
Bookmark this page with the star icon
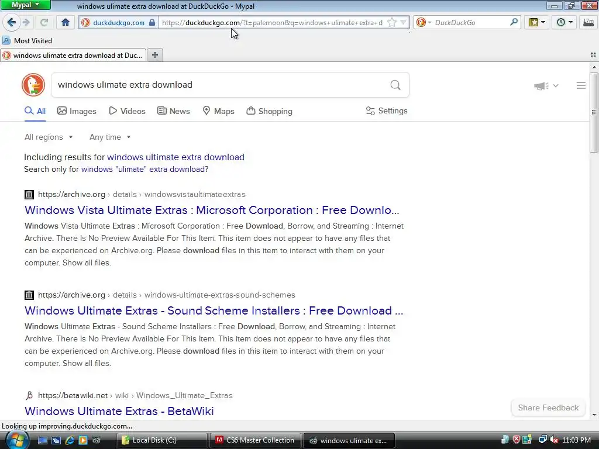tap(392, 23)
